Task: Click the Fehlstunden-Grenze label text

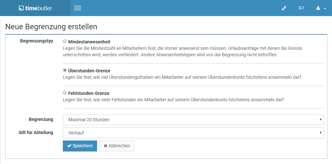Action: (x=89, y=93)
